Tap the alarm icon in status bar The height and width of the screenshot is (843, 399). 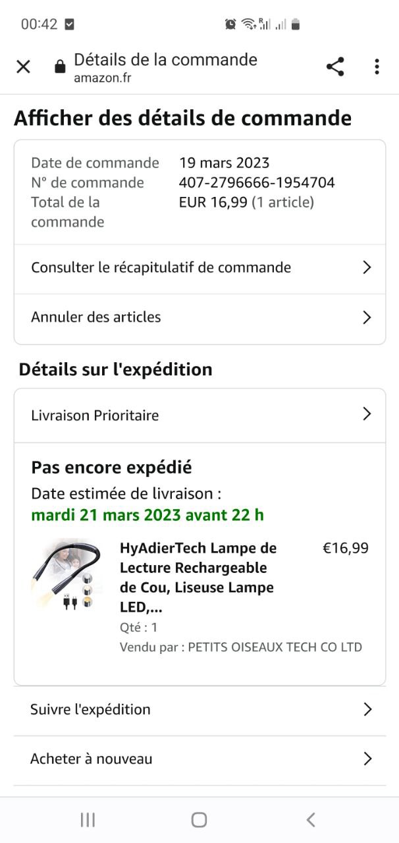(x=230, y=24)
